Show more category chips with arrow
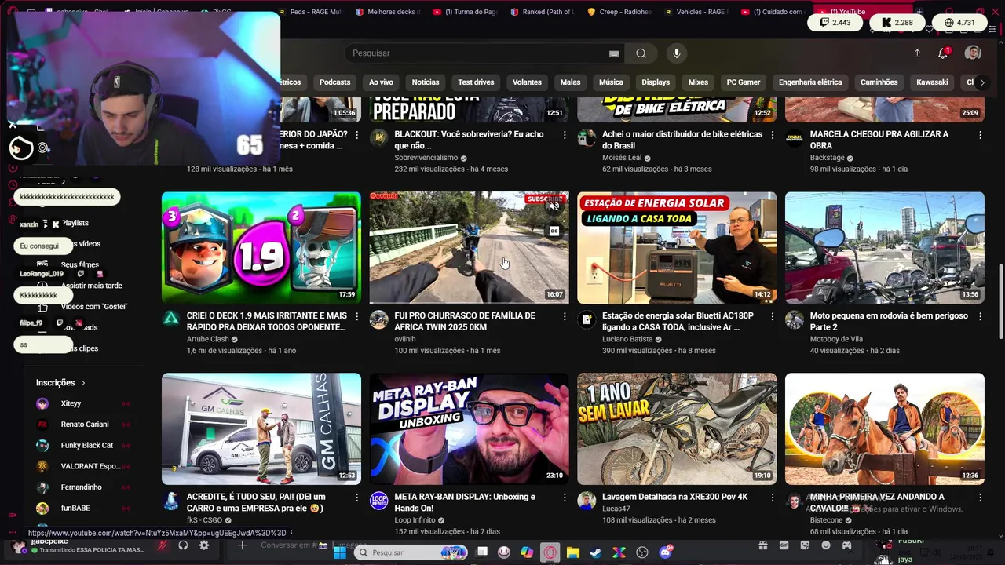 pos(981,82)
